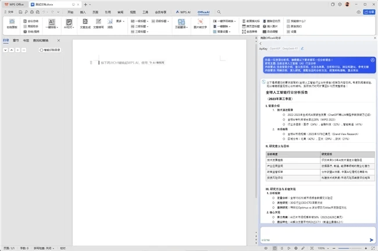Open the AI校对 proofreading dropdown
The height and width of the screenshot is (251, 378).
pos(69,24)
